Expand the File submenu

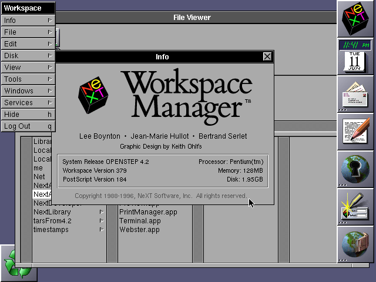[28, 32]
